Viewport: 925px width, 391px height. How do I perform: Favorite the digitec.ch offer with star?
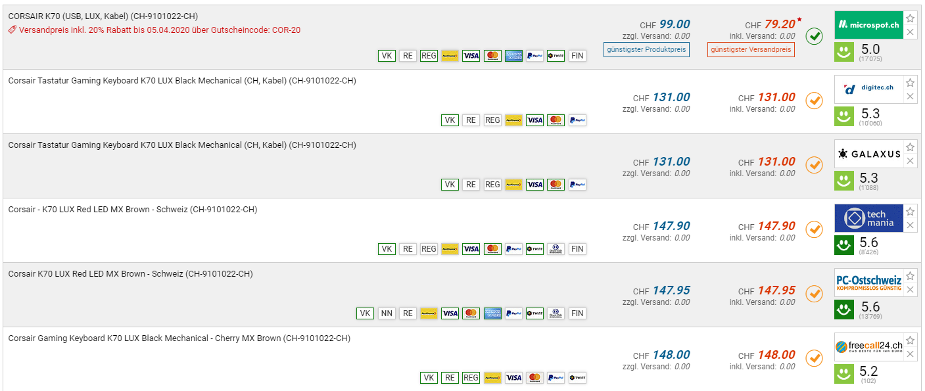point(910,83)
